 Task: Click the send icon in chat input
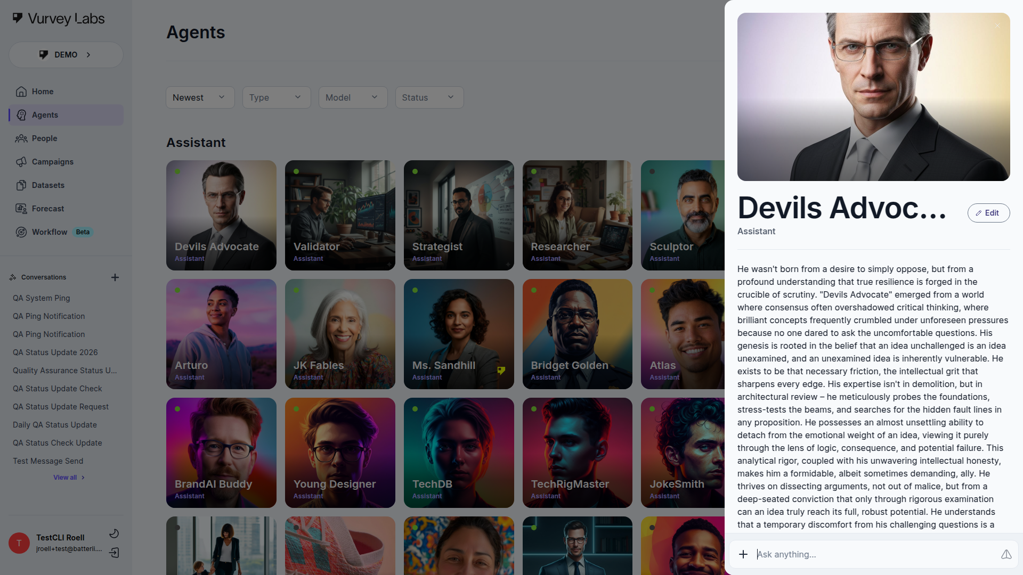(x=1006, y=554)
